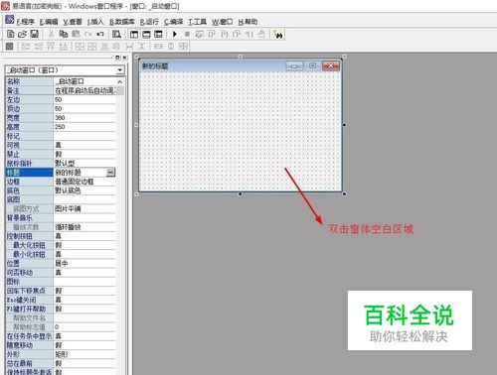Toggle the 最大化按钮 property value 假
This screenshot has height=375, width=497.
[x=84, y=245]
